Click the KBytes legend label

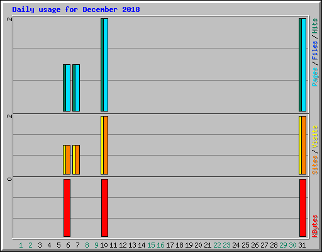coord(314,226)
